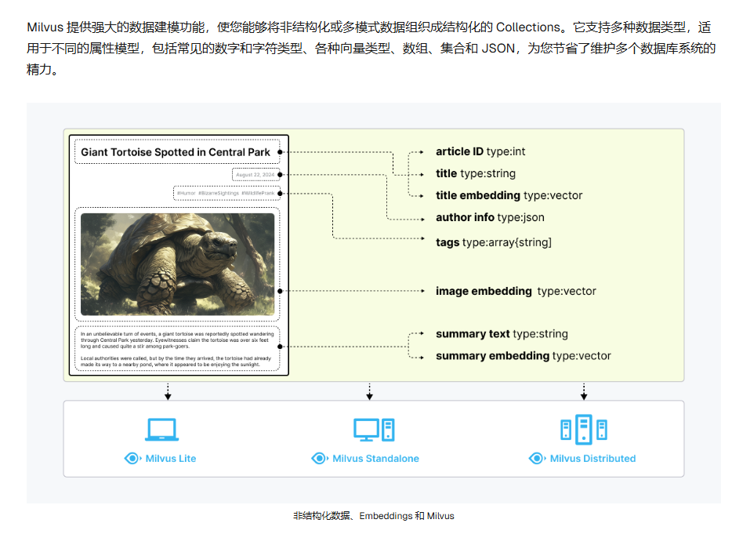The width and height of the screenshot is (732, 534).
Task: Click the eye logo beside Milvus Distributed
Action: (x=538, y=458)
